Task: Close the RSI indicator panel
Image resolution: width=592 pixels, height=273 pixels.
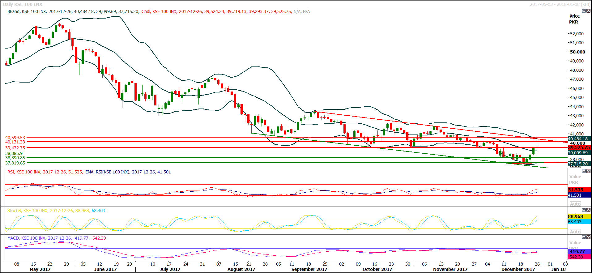Action: [x=588, y=171]
